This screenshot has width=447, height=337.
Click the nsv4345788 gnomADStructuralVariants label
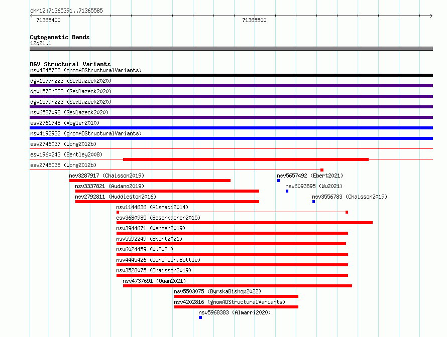[86, 70]
